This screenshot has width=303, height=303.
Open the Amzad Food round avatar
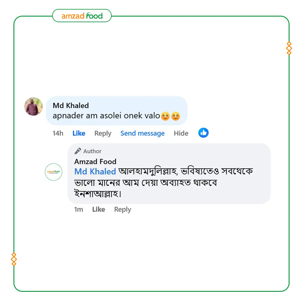(x=54, y=172)
